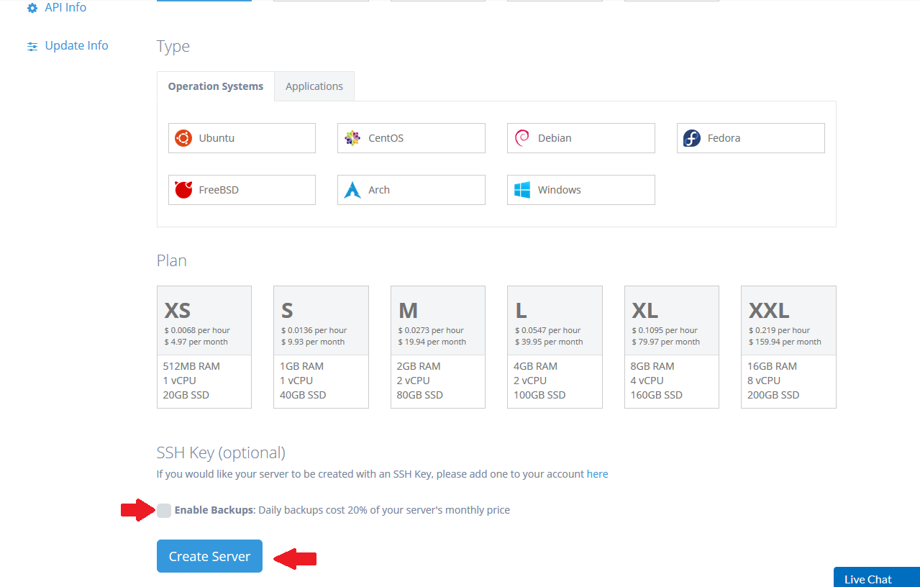Click the CentOS logo icon
920x587 pixels.
pyautogui.click(x=352, y=138)
